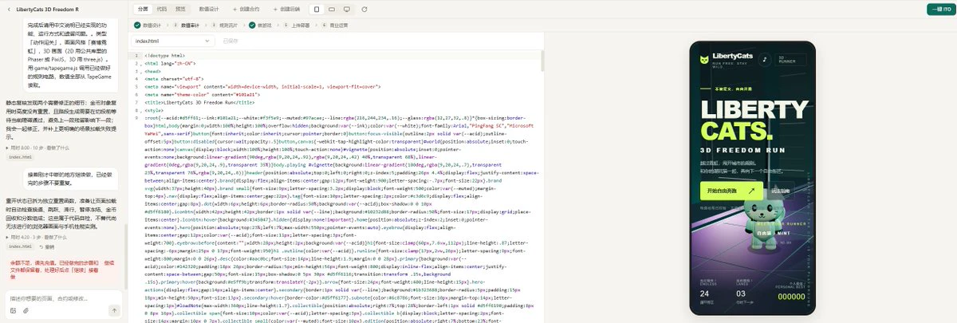Open step 5 上传部署 in the workflow
Image resolution: width=957 pixels, height=323 pixels.
point(296,25)
